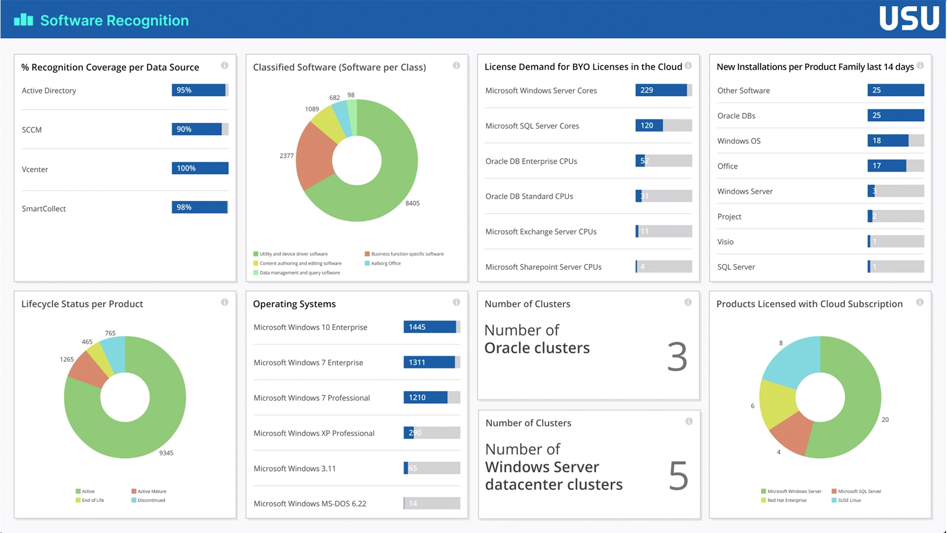The width and height of the screenshot is (947, 533).
Task: Toggle Microsoft Windows Server legend swatch
Action: 764,492
